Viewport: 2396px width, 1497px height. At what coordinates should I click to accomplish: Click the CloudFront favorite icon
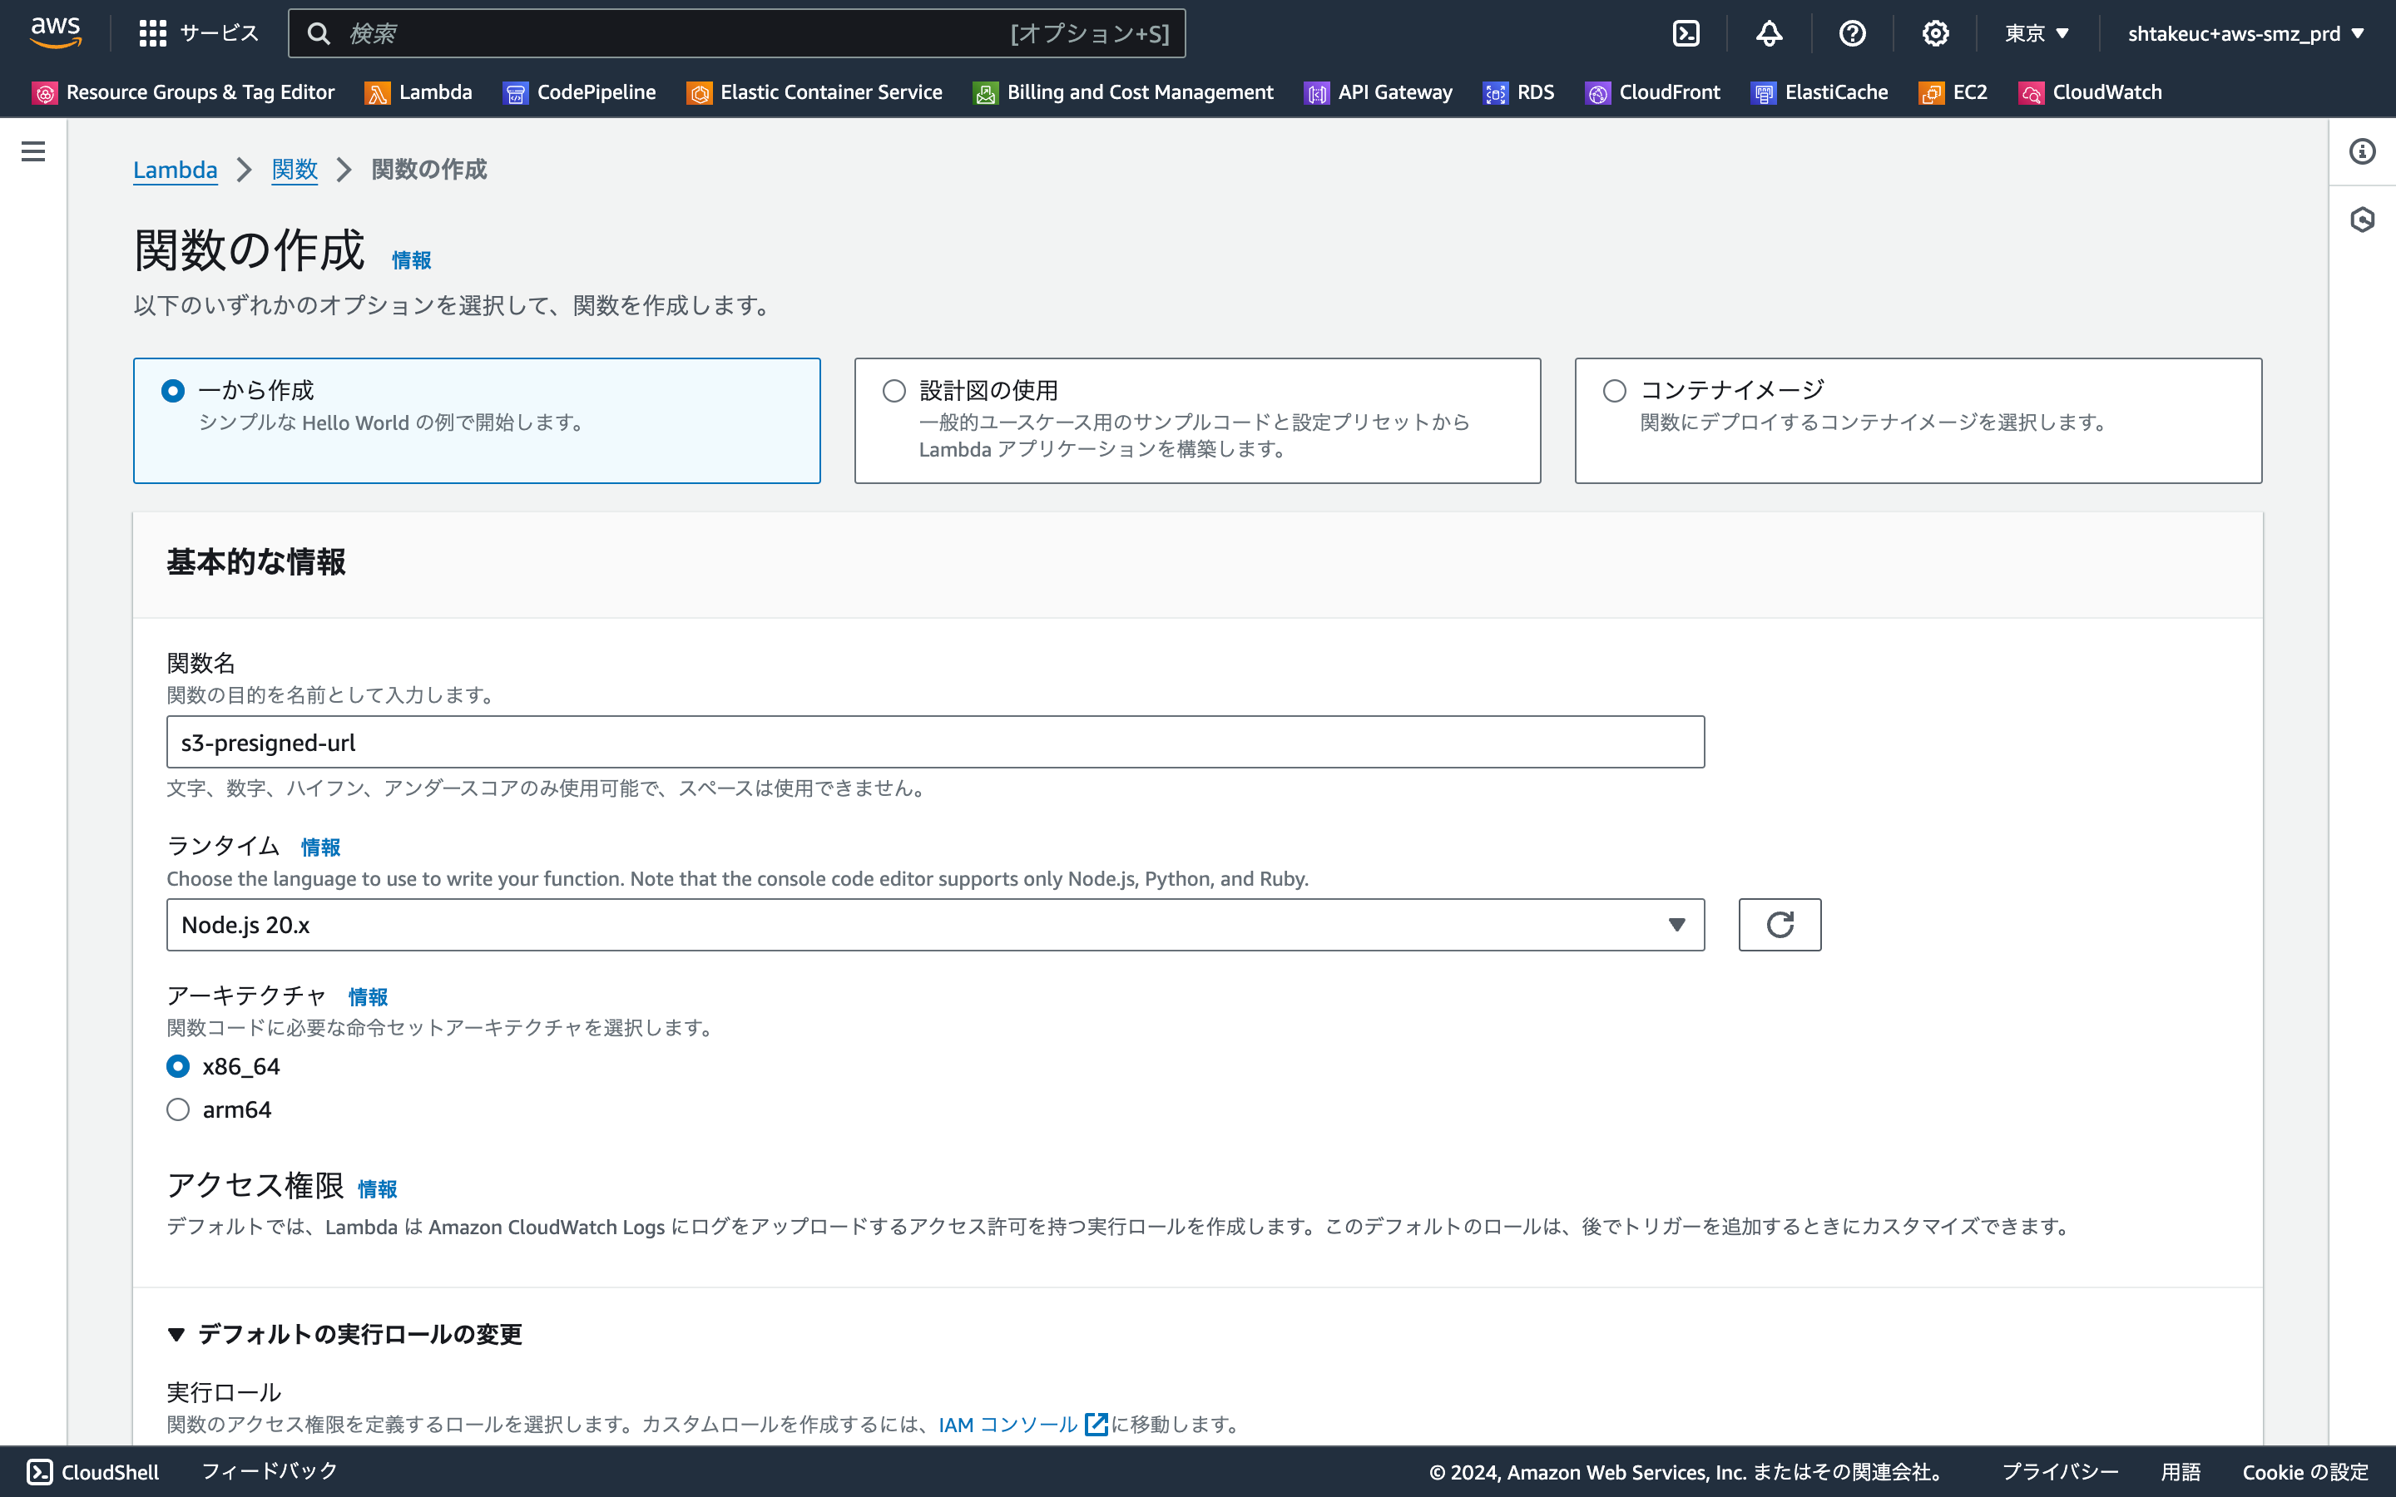(1597, 93)
